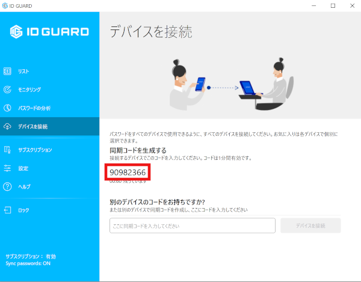
Task: Open the パスワードの分析 menu item
Action: pyautogui.click(x=49, y=108)
